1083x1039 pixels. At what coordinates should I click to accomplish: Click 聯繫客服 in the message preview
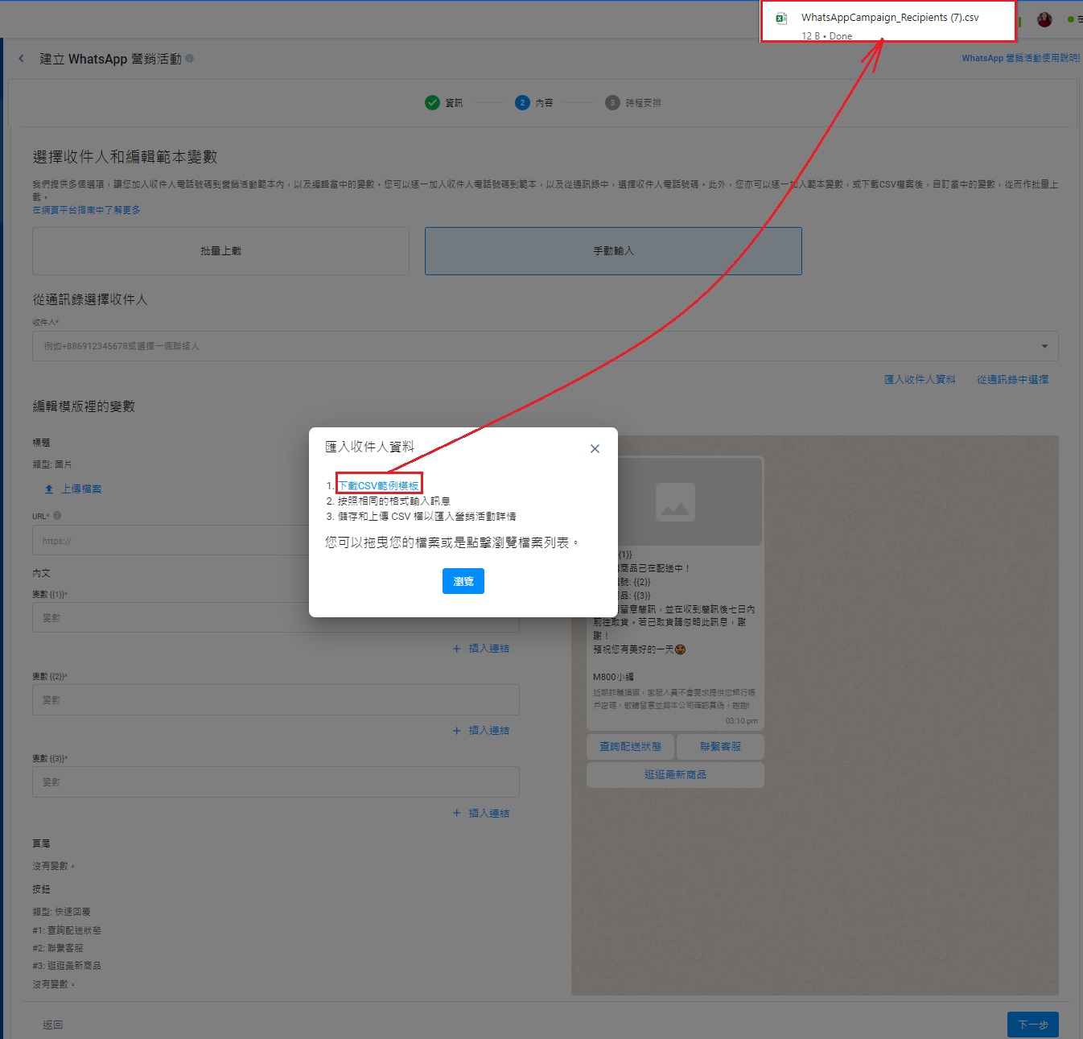(x=720, y=747)
